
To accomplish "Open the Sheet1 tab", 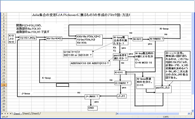I will [x=17, y=114].
